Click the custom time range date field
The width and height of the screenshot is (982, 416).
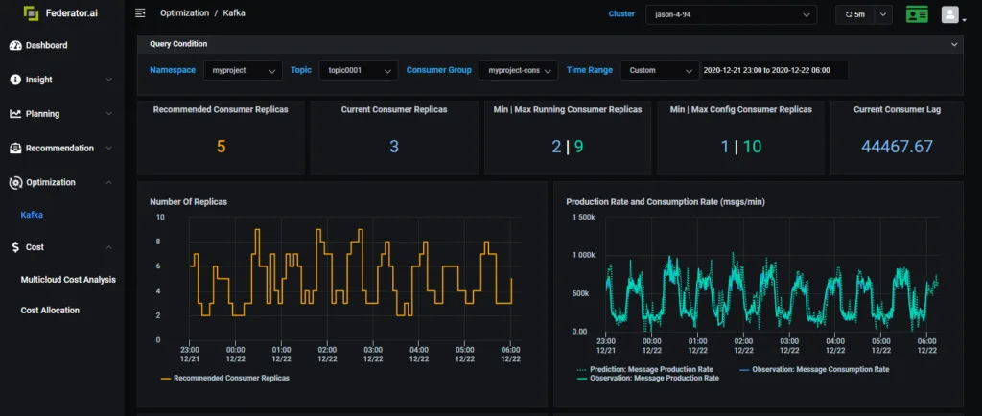[x=774, y=71]
